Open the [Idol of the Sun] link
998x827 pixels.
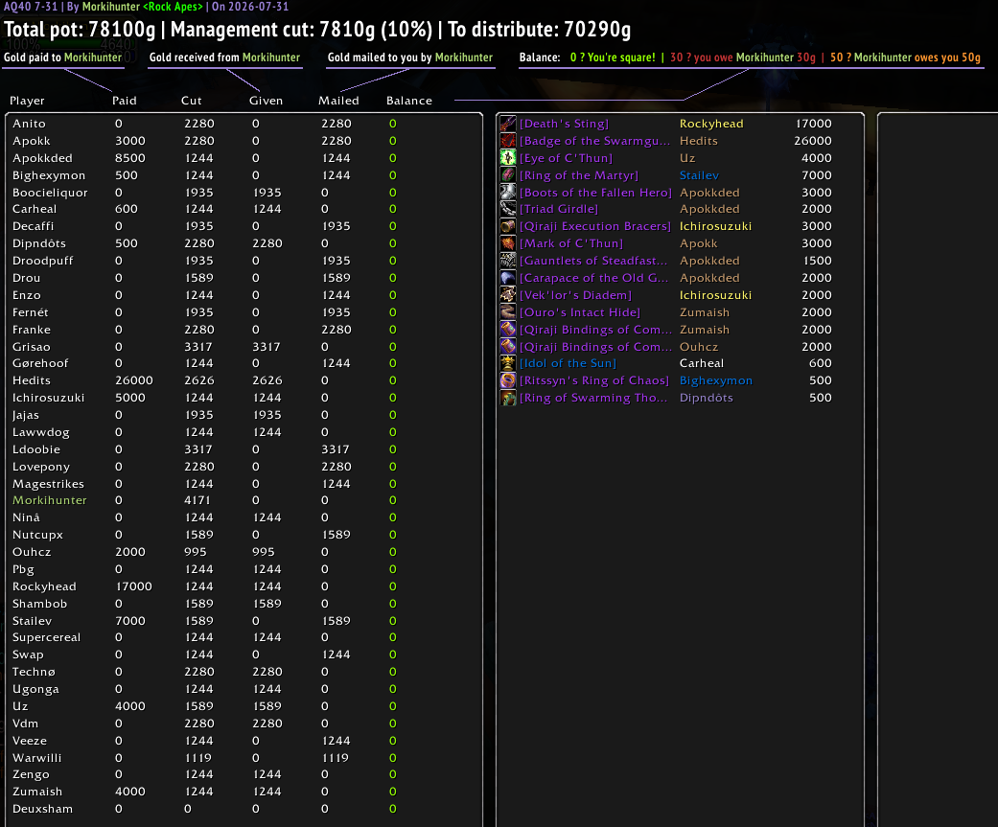point(568,363)
